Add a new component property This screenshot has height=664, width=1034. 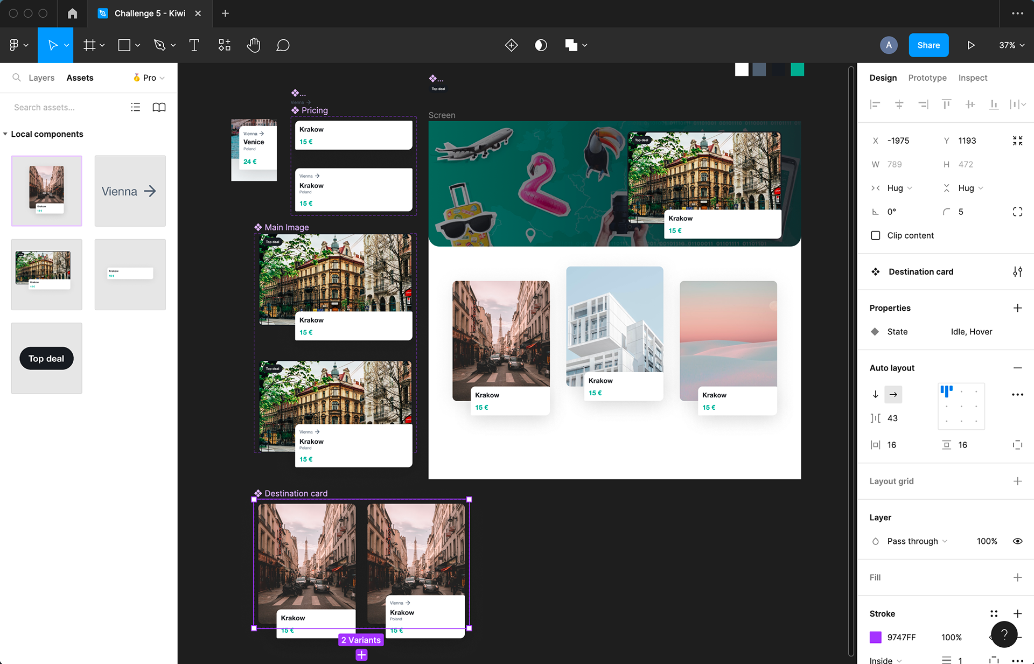(1017, 308)
